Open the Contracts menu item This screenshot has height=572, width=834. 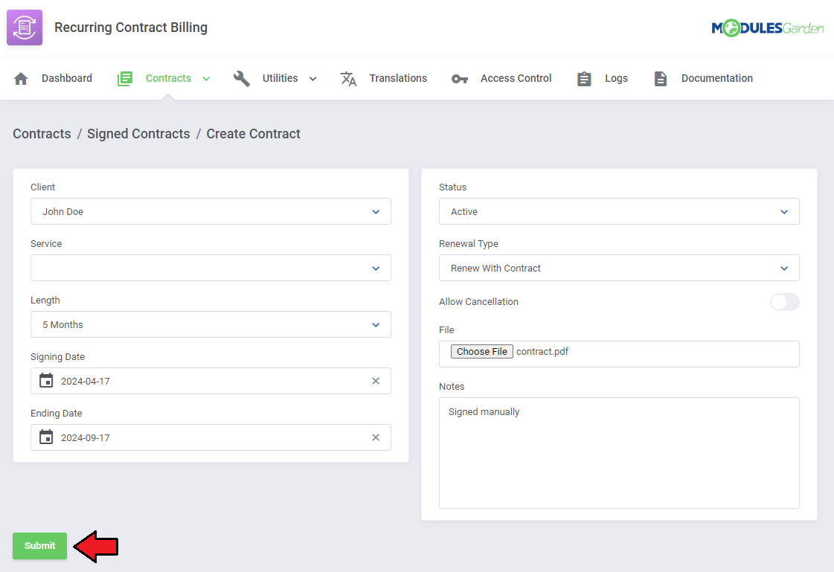168,78
